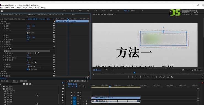Open Edit (编辑) menu
The width and height of the screenshot is (204, 105).
click(7, 7)
